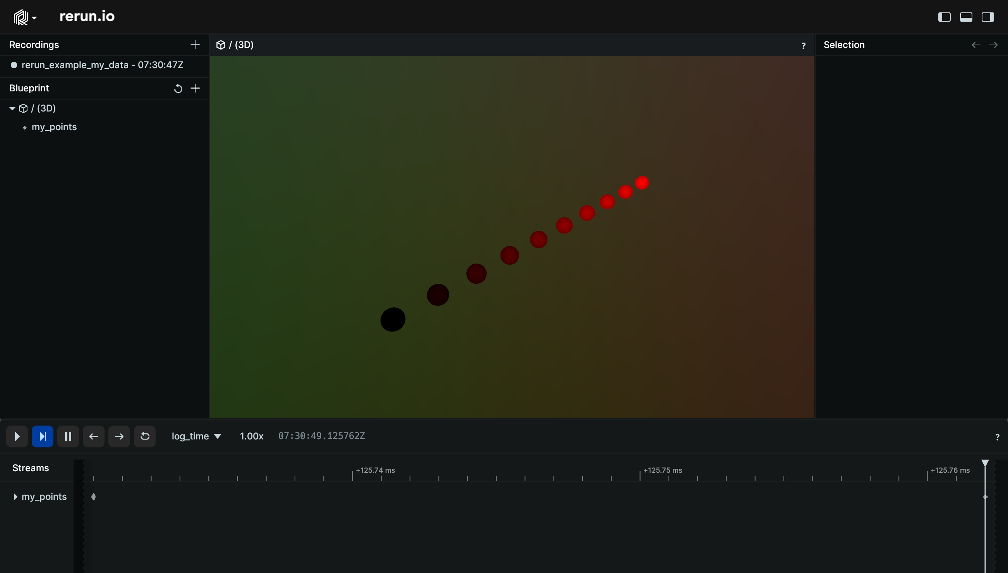Select my_points in Streams list

coord(44,497)
